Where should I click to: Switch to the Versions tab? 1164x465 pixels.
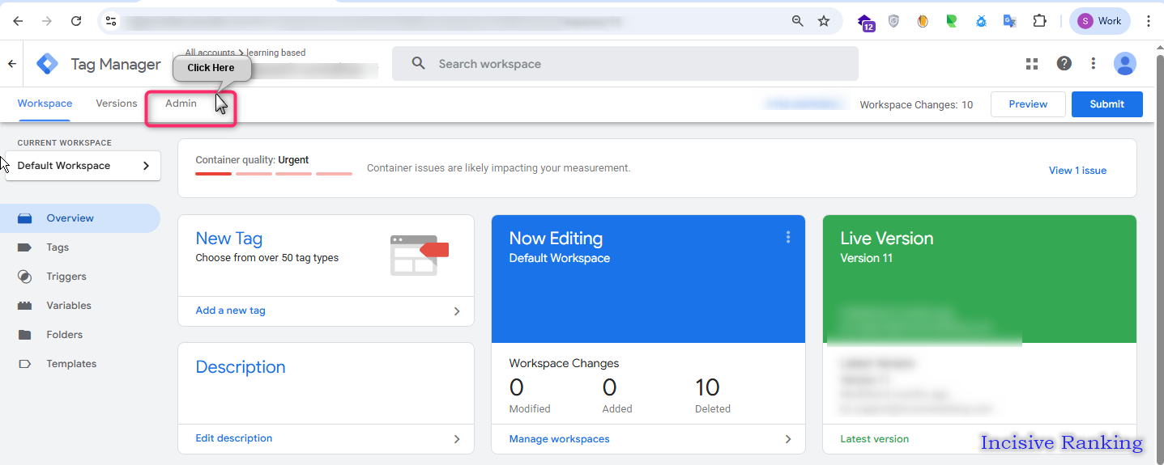[117, 104]
